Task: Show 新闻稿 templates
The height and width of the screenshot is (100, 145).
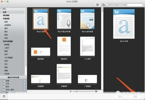Action: tap(7, 45)
